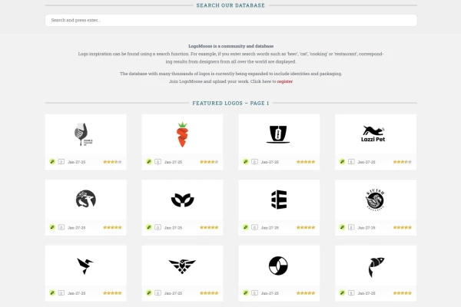Click Jan-27-25 date under Lazzi Pet logo
Viewport: 461px width, 307px height.
click(x=366, y=162)
